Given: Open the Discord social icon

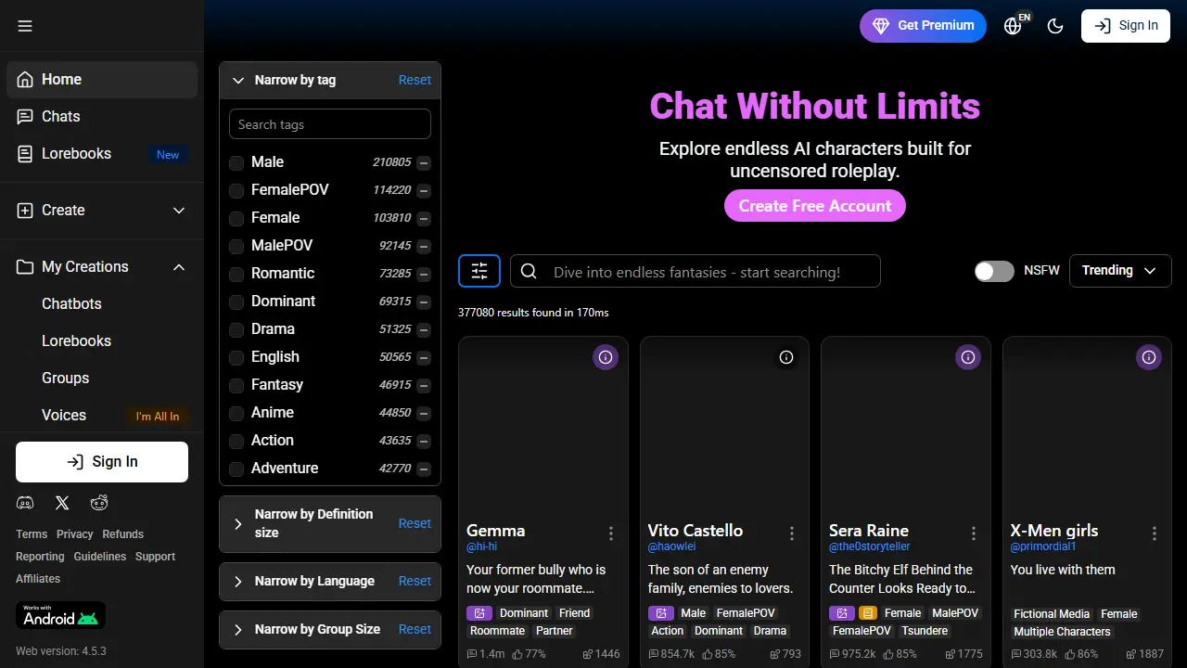Looking at the screenshot, I should (25, 503).
